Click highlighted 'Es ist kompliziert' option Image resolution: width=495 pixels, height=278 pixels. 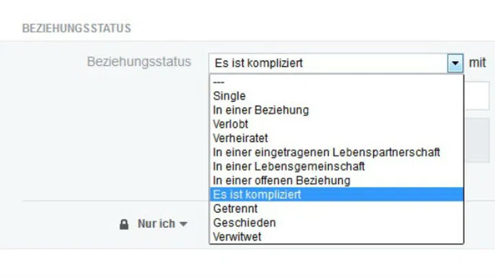pyautogui.click(x=336, y=194)
